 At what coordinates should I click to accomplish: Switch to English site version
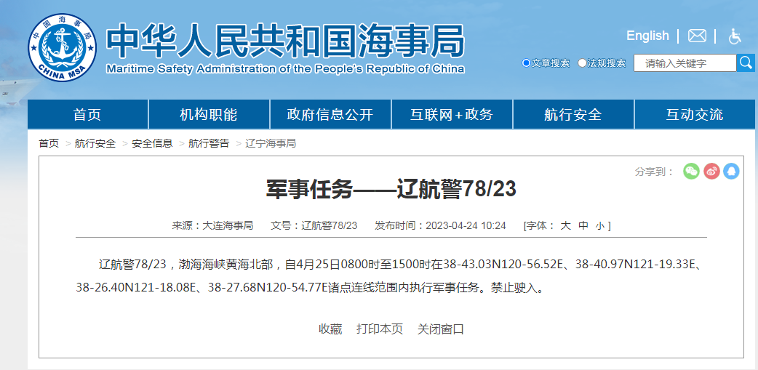[647, 36]
